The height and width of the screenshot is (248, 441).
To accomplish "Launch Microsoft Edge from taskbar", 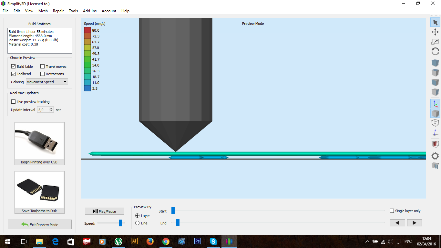I will point(55,241).
